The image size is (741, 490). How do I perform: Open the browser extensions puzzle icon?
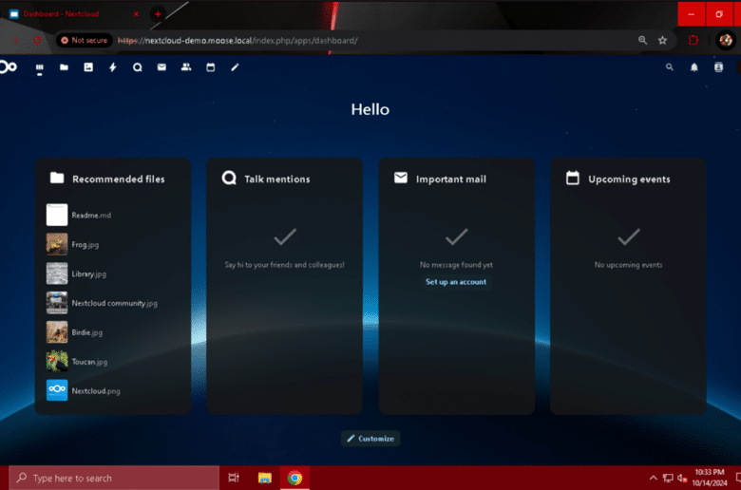coord(693,41)
